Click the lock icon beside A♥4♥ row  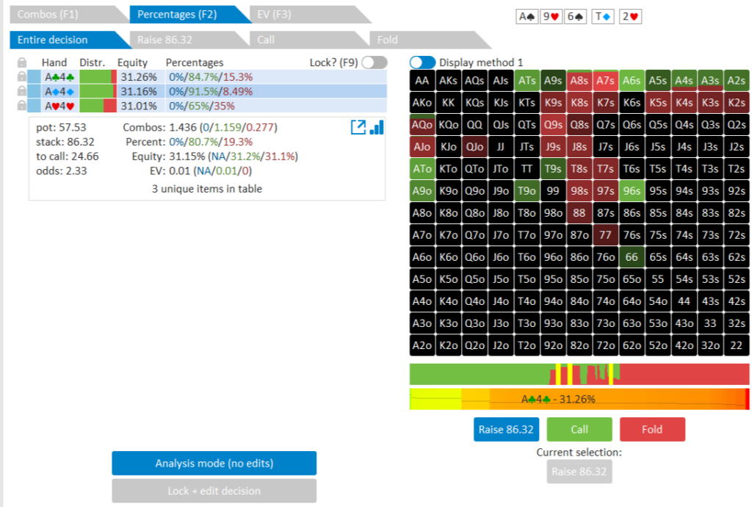point(21,105)
